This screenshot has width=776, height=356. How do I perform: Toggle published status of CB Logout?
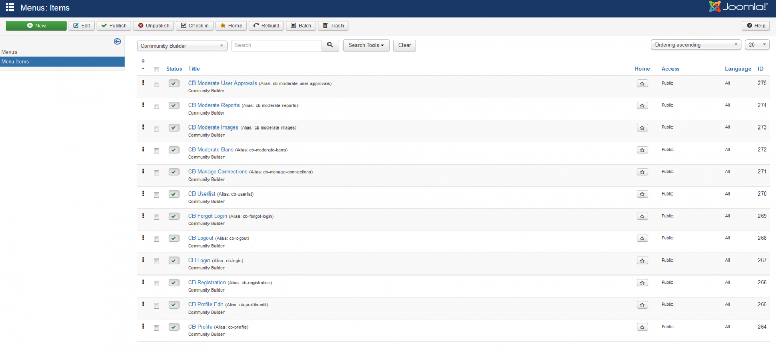pyautogui.click(x=174, y=239)
